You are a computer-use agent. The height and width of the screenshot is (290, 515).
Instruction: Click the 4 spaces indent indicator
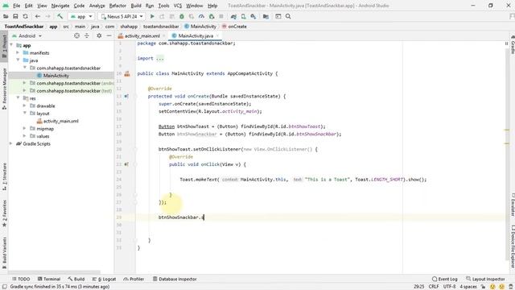tap(468, 287)
